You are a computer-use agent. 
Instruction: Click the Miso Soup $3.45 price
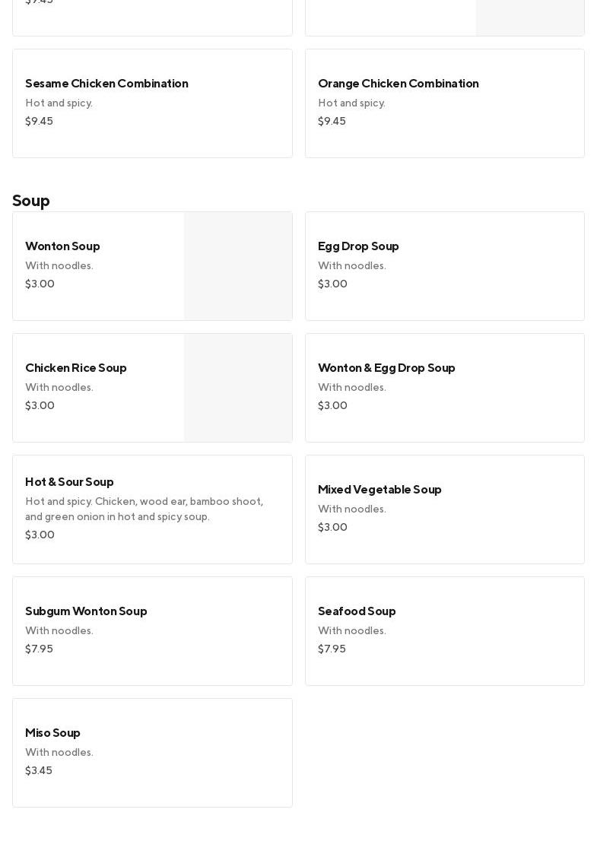tap(39, 771)
